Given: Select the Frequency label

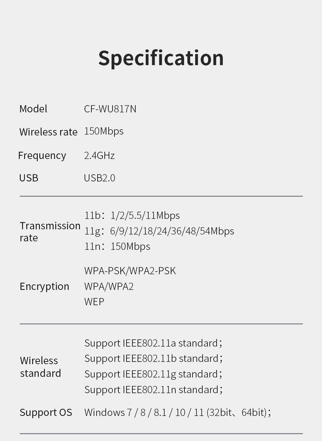Looking at the screenshot, I should coord(42,156).
